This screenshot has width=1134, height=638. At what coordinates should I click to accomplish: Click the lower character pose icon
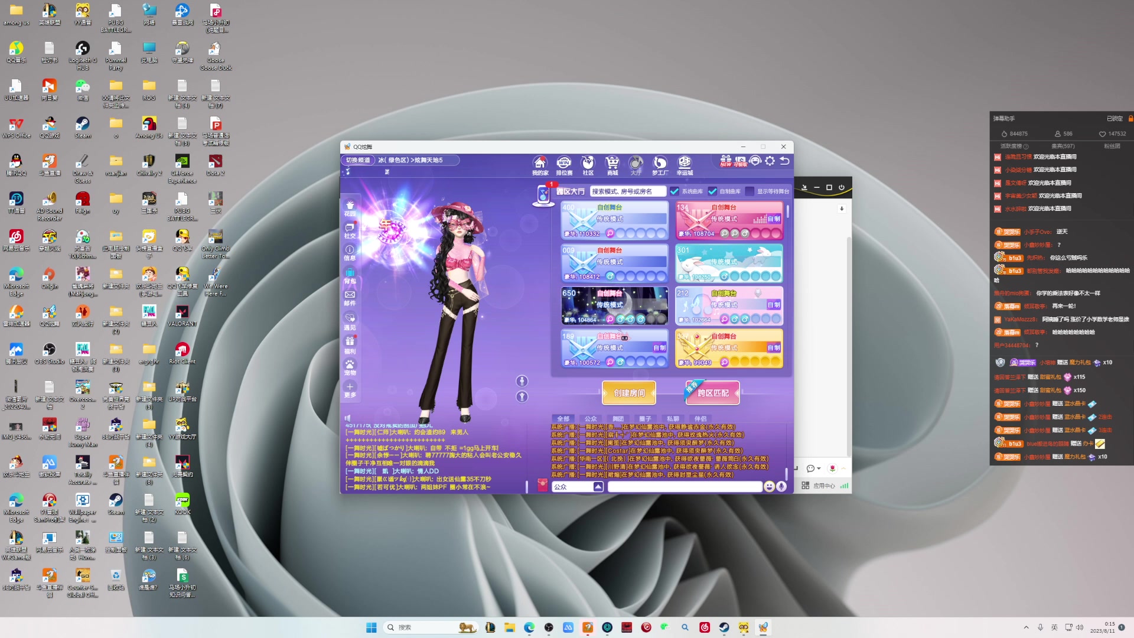point(522,396)
